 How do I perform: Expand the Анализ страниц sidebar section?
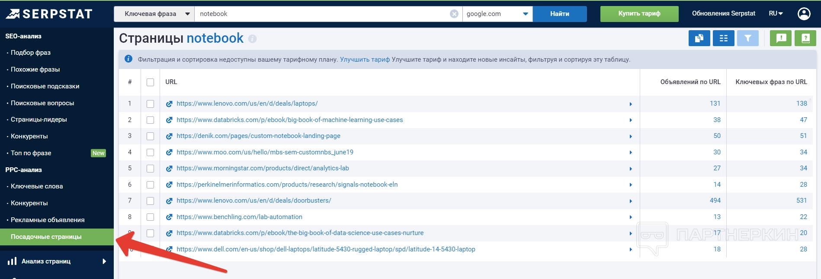(x=56, y=261)
